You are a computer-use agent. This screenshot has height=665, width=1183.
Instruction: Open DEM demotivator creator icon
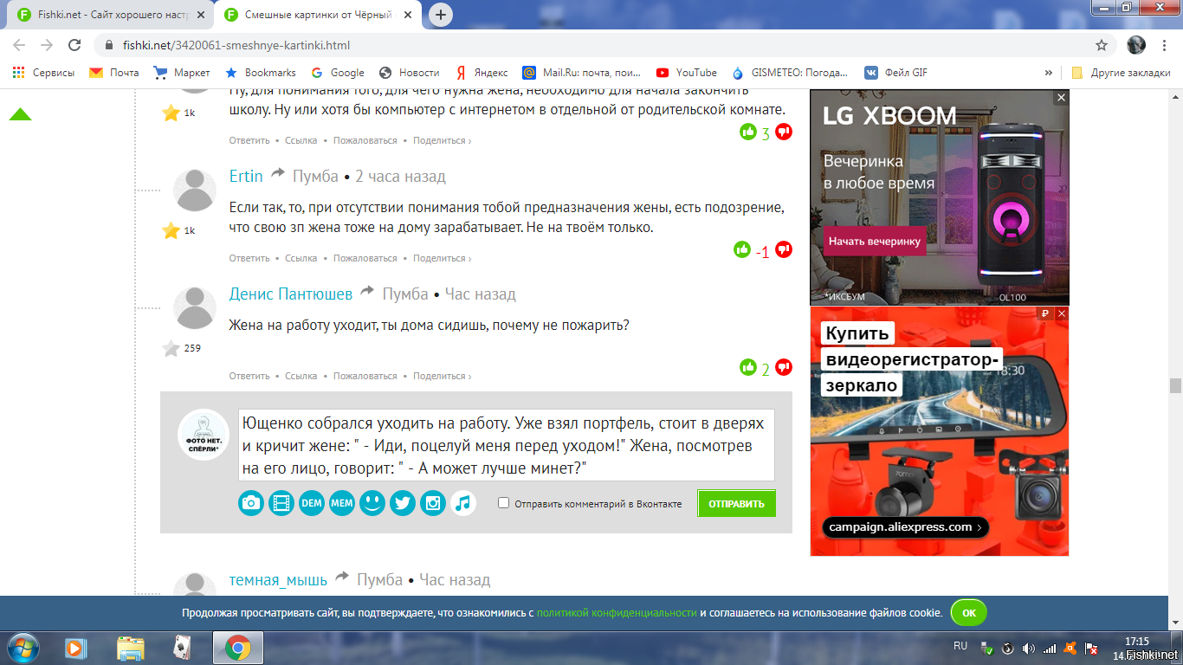(312, 503)
